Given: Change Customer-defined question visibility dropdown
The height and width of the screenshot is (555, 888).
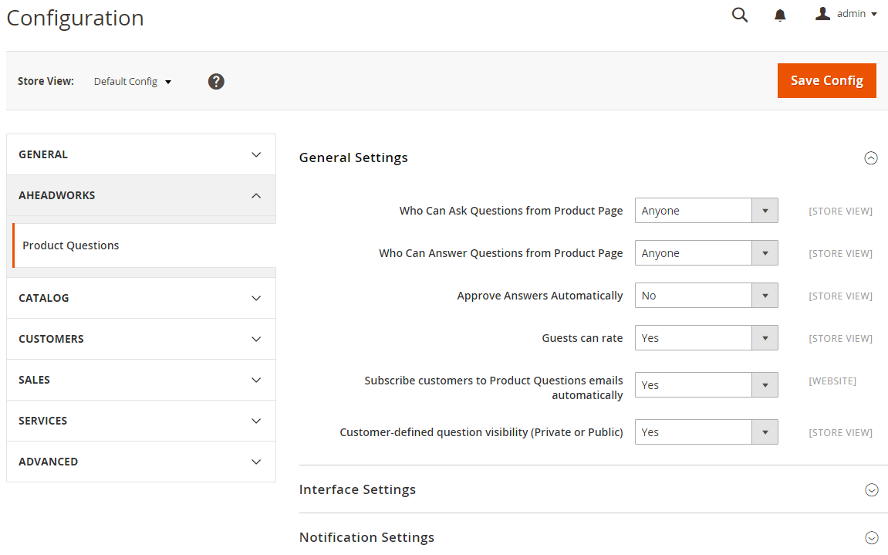Looking at the screenshot, I should pos(706,432).
